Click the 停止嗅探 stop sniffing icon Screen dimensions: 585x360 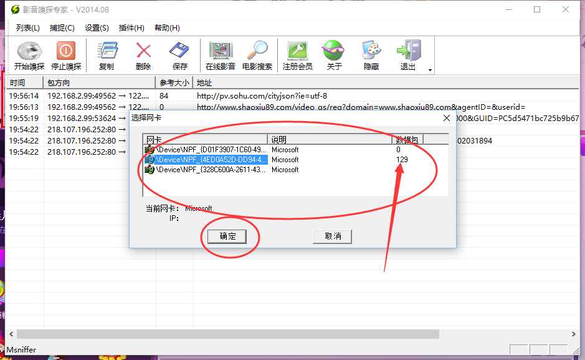[65, 51]
